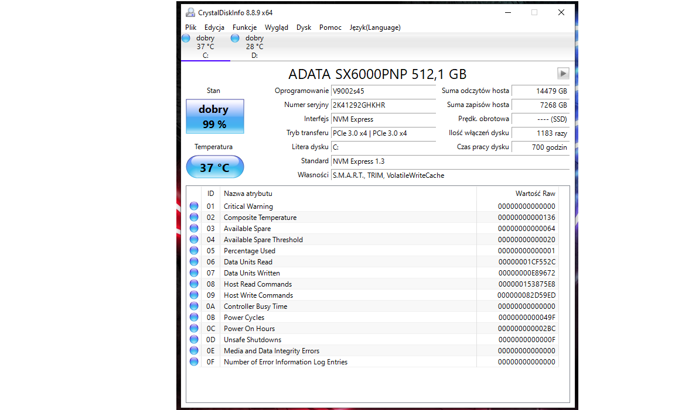
Task: Click the ID column header
Action: pyautogui.click(x=210, y=194)
